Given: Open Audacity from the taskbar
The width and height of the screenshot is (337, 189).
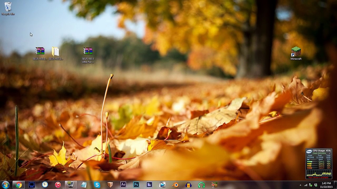Looking at the screenshot, I should (x=189, y=185).
